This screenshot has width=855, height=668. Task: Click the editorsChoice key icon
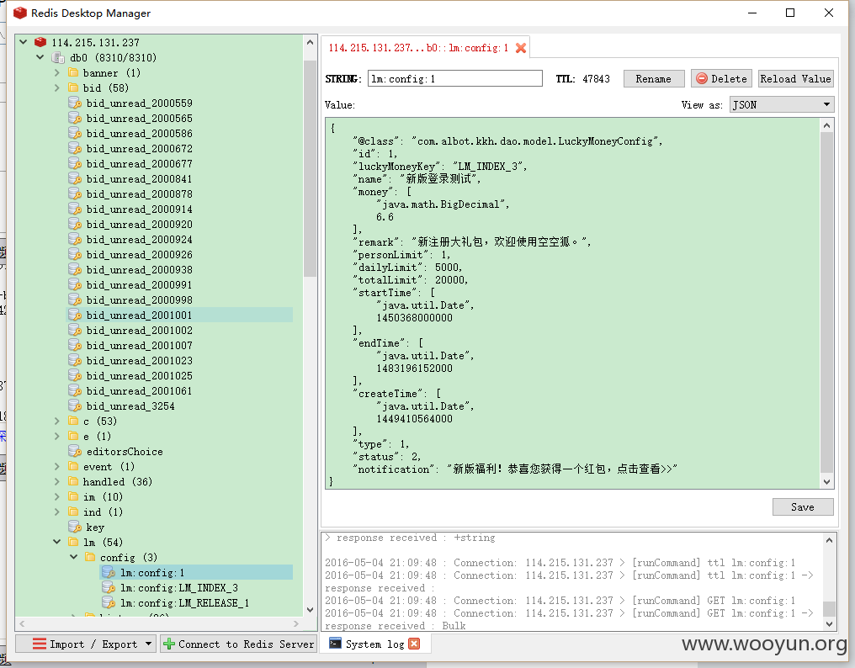[75, 451]
